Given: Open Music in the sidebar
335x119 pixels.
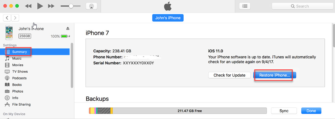Looking at the screenshot, I should 17,59.
